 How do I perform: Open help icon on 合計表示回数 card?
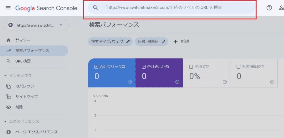click(177, 82)
